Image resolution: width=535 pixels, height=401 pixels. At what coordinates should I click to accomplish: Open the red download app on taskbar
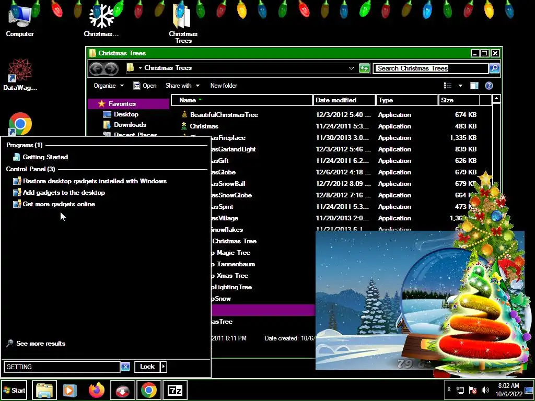[122, 390]
